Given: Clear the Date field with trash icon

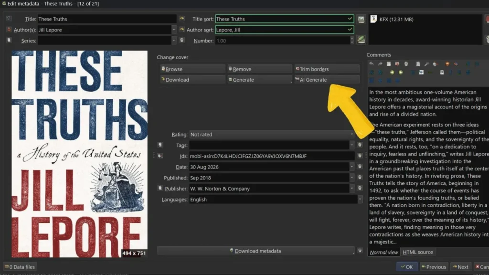Looking at the screenshot, I should 360,167.
